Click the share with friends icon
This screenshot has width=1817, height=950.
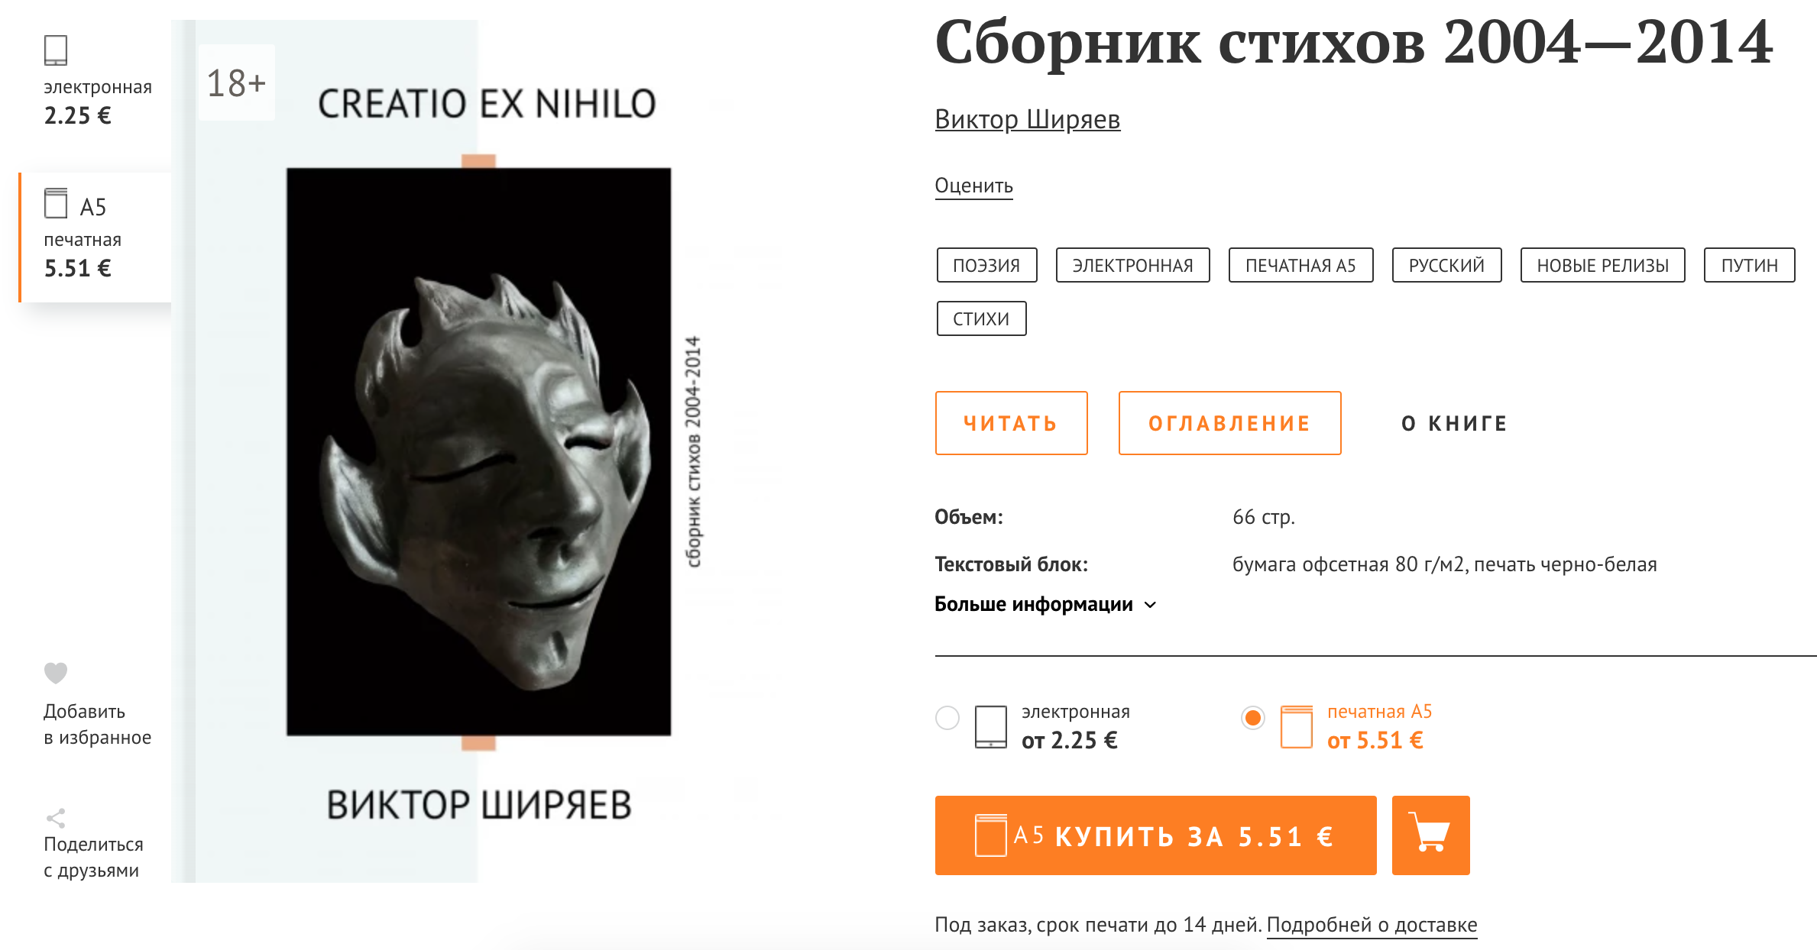(x=56, y=818)
